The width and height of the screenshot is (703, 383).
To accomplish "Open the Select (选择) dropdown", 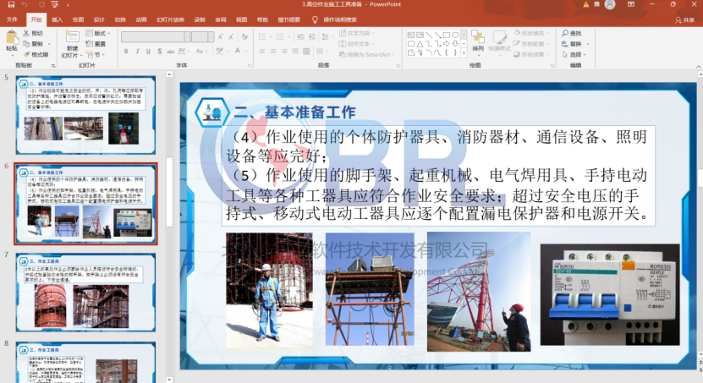I will [574, 55].
